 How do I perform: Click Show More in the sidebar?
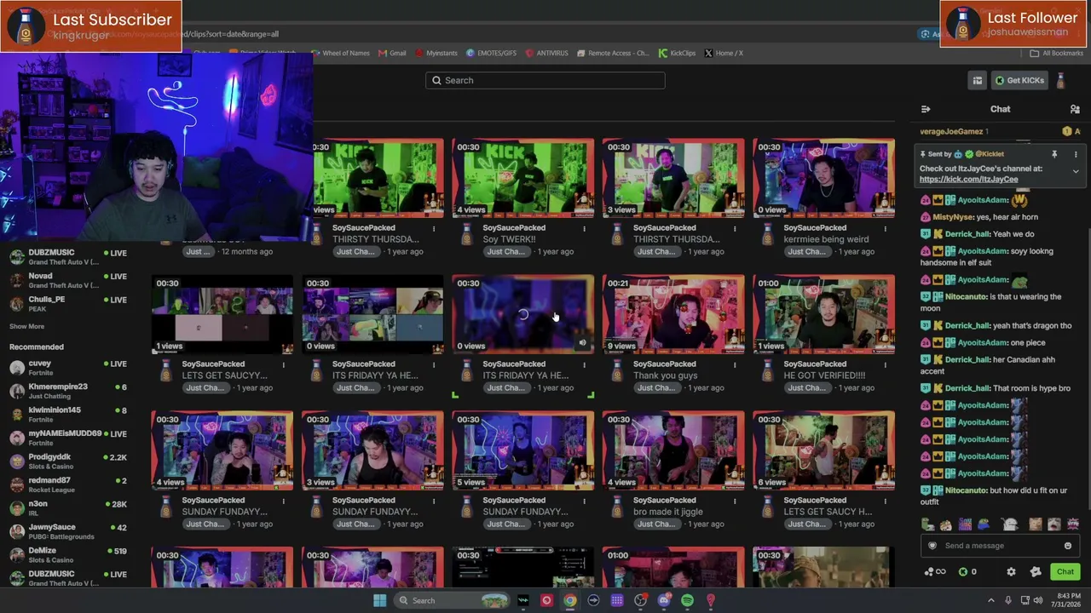(x=26, y=326)
